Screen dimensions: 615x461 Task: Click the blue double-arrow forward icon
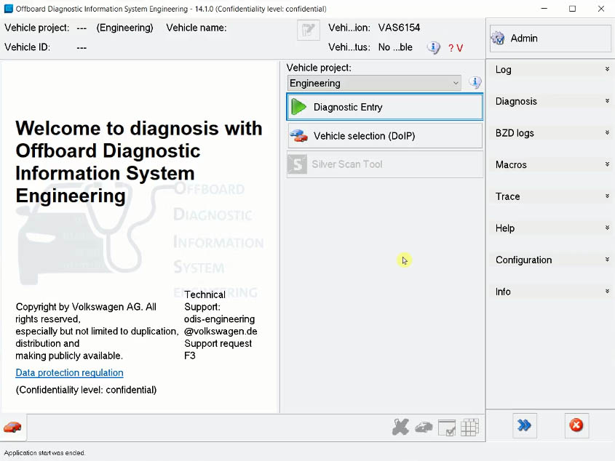[x=524, y=425]
